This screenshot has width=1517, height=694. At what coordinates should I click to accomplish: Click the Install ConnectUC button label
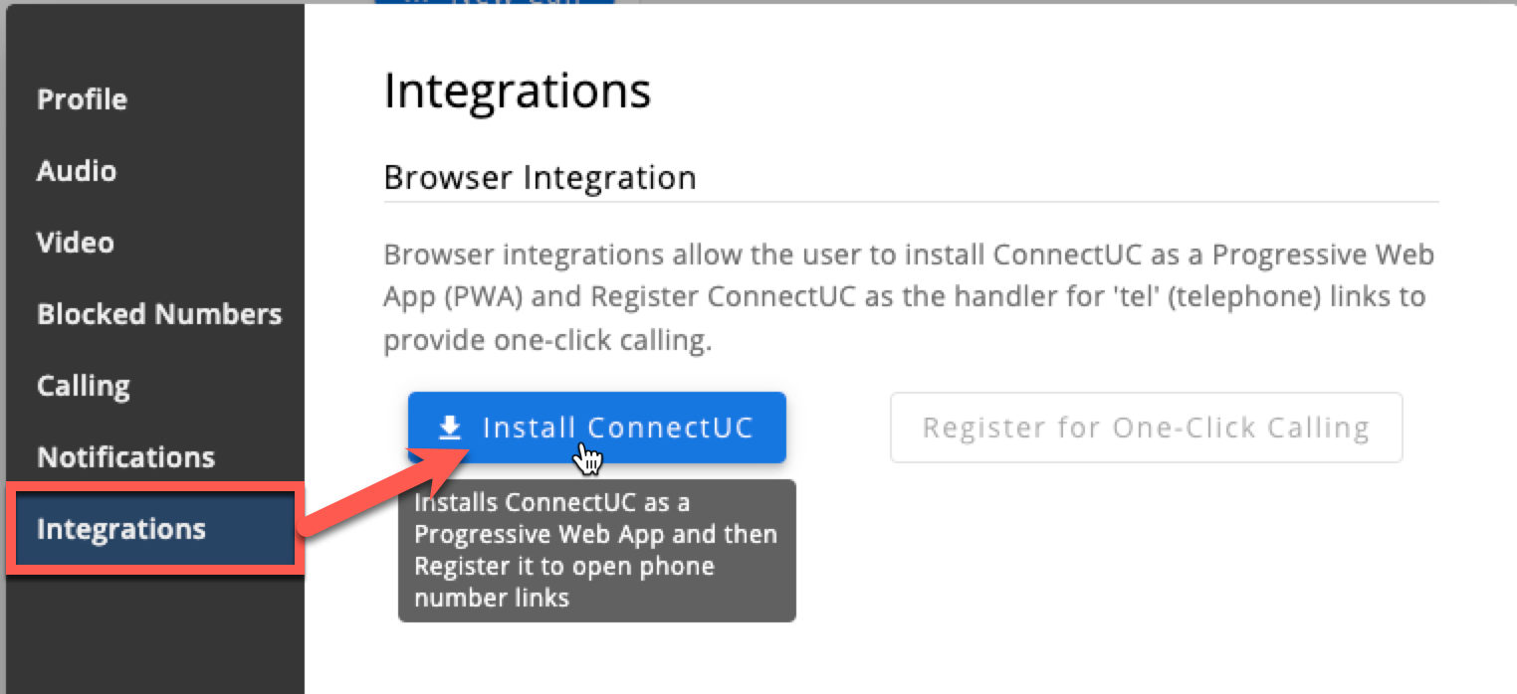[618, 428]
